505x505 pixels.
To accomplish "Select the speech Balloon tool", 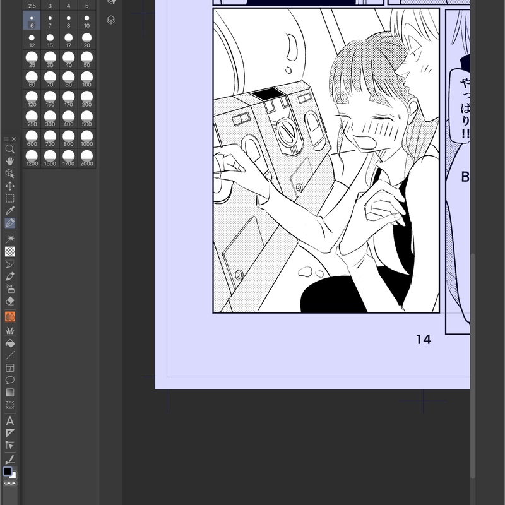I will pos(10,380).
